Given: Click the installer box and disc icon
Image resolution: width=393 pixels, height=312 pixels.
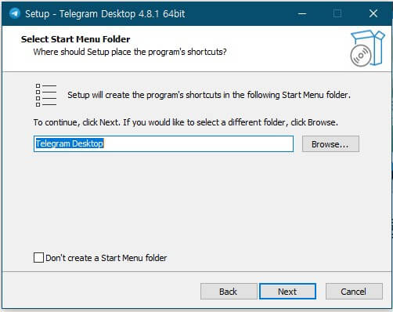Looking at the screenshot, I should pyautogui.click(x=367, y=48).
